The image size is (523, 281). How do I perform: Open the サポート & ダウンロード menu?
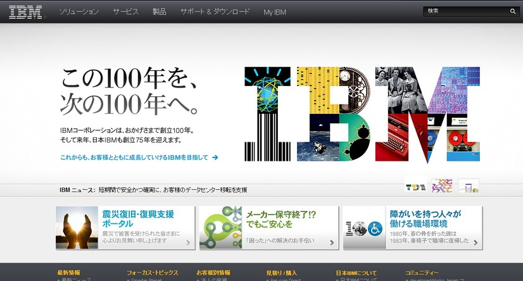click(215, 12)
